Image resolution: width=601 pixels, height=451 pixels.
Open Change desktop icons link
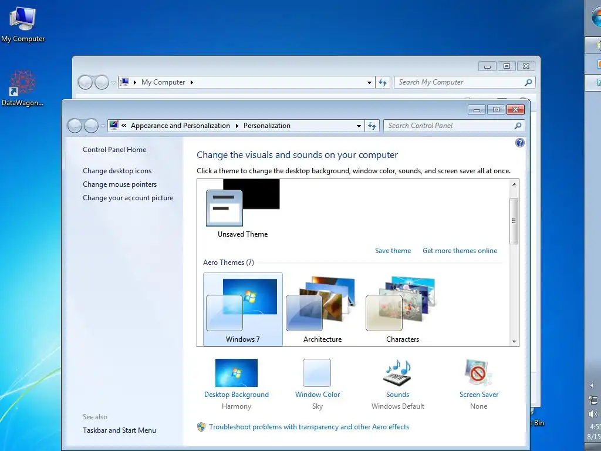117,171
